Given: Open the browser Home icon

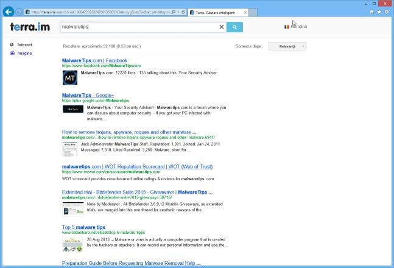Looking at the screenshot, I should pyautogui.click(x=372, y=12).
